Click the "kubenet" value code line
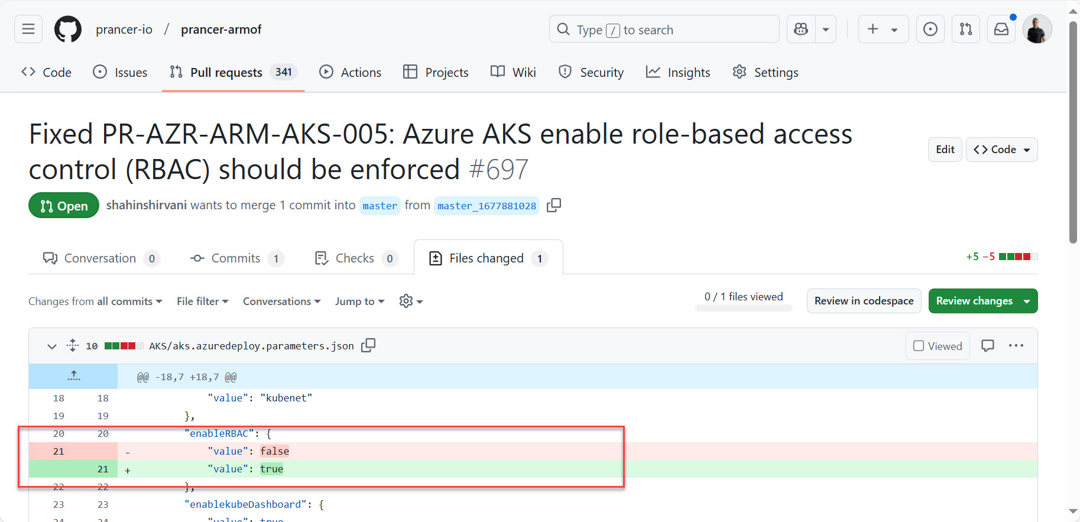 (x=533, y=398)
